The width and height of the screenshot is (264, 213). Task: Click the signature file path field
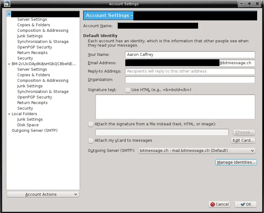162,132
